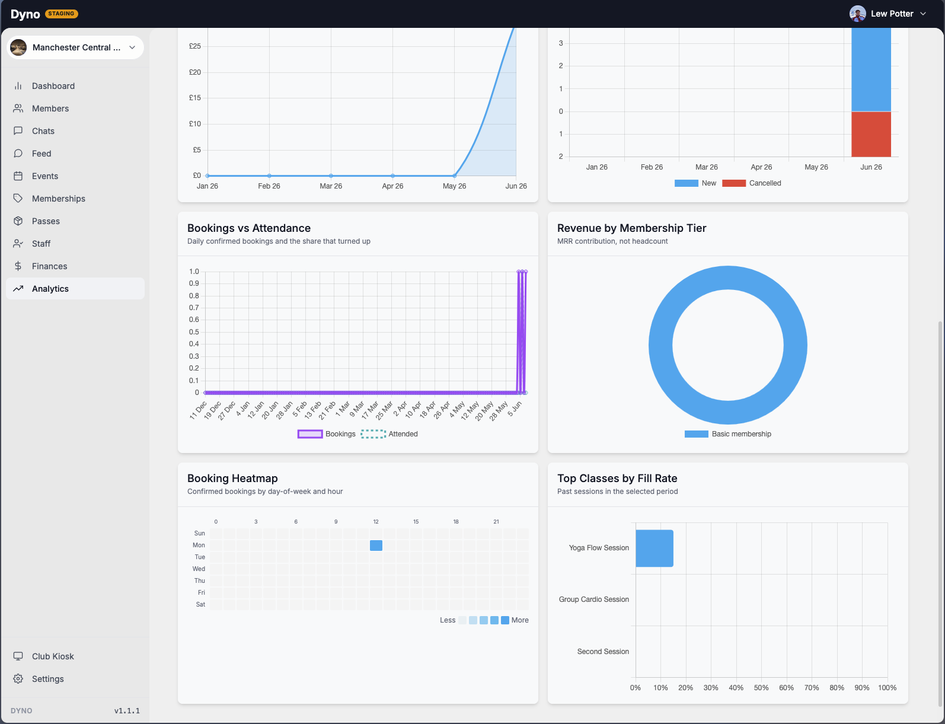
Task: Click the Monday noon heatmap cell
Action: (x=376, y=546)
